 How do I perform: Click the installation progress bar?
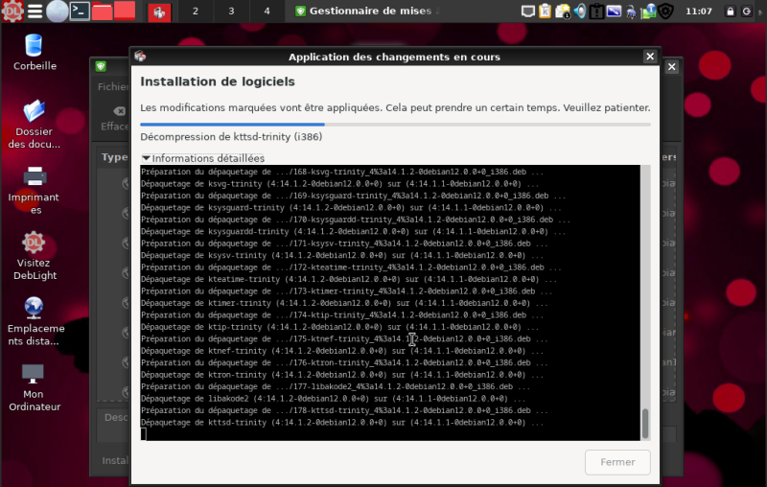pyautogui.click(x=395, y=124)
